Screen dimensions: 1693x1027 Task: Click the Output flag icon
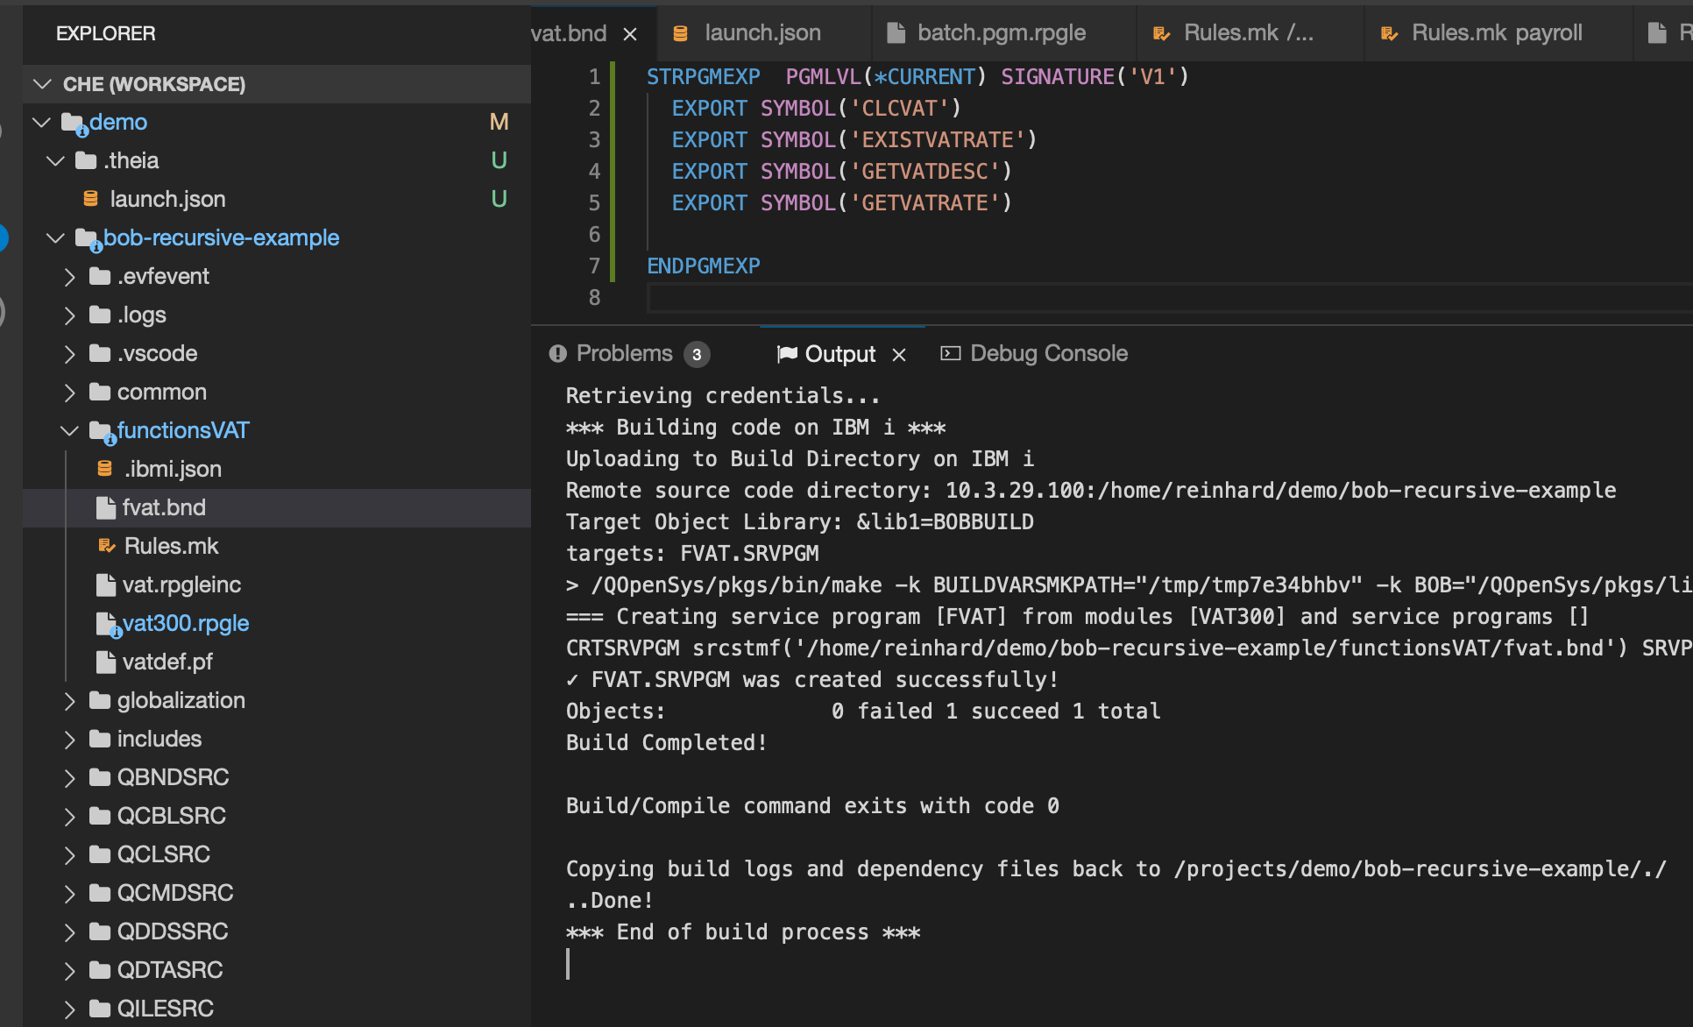pyautogui.click(x=787, y=354)
